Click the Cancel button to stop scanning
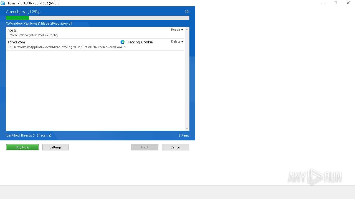 coord(176,147)
